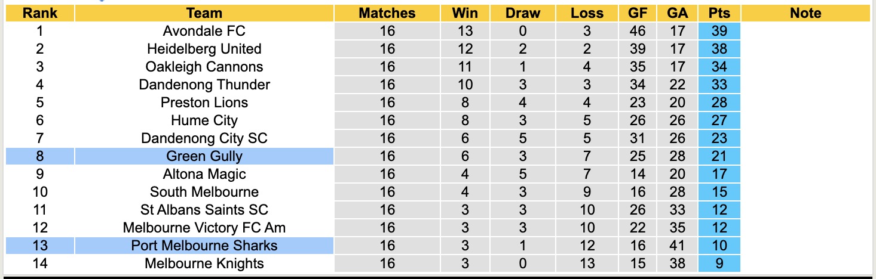The height and width of the screenshot is (279, 876).
Task: Select the highlighted Port Melbourne Sharks team
Action: (x=204, y=246)
